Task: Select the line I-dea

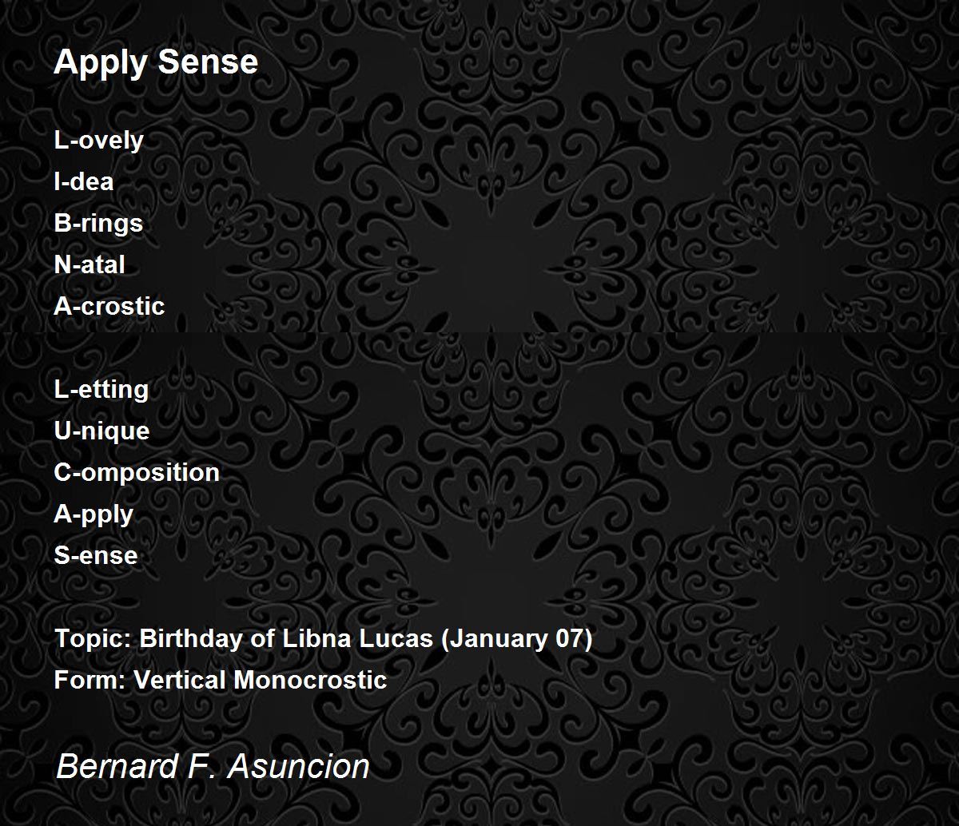Action: (84, 182)
